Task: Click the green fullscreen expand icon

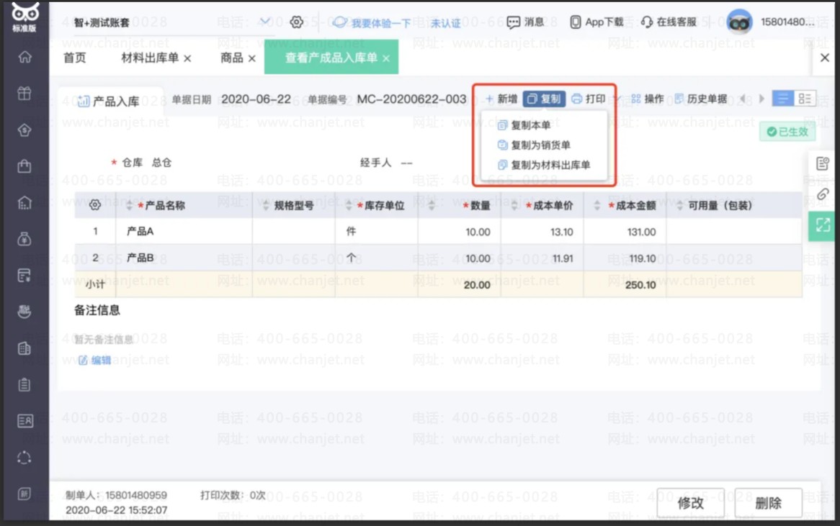Action: 823,225
